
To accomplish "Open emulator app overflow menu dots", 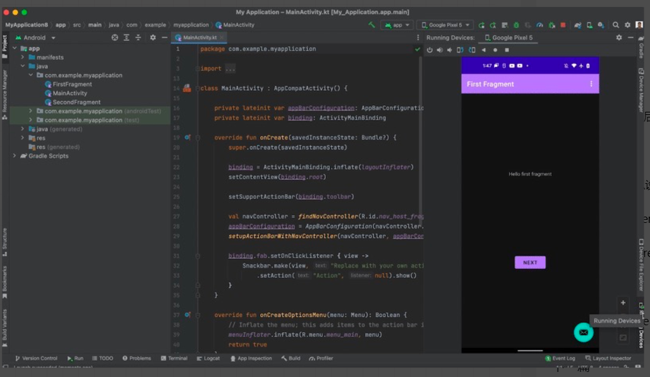I will [591, 84].
